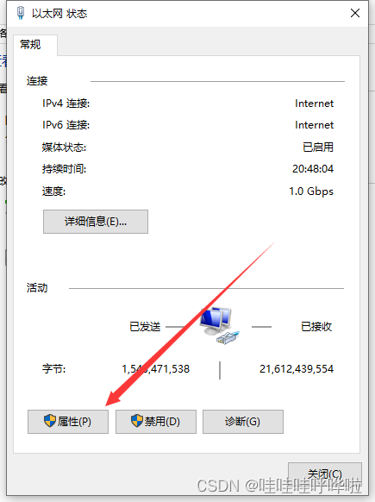Screen dimensions: 375x502
Task: Click the IPv4 连接 label
Action: click(x=66, y=104)
